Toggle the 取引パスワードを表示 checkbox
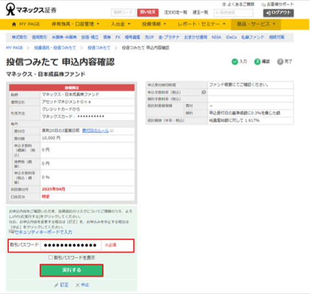This screenshot has width=310, height=294. click(51, 257)
